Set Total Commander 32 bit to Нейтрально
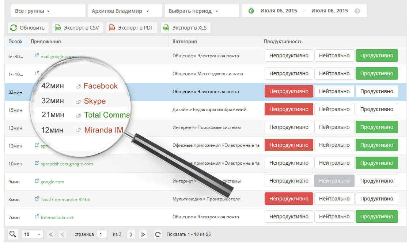The height and width of the screenshot is (249, 409). (x=334, y=199)
